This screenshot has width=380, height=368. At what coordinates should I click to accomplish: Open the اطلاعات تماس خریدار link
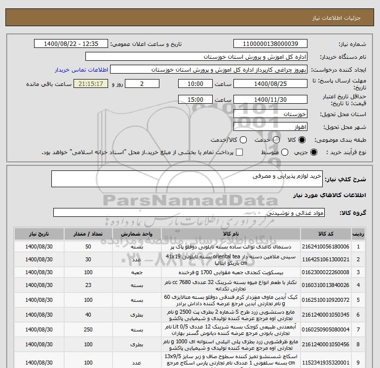(81, 70)
